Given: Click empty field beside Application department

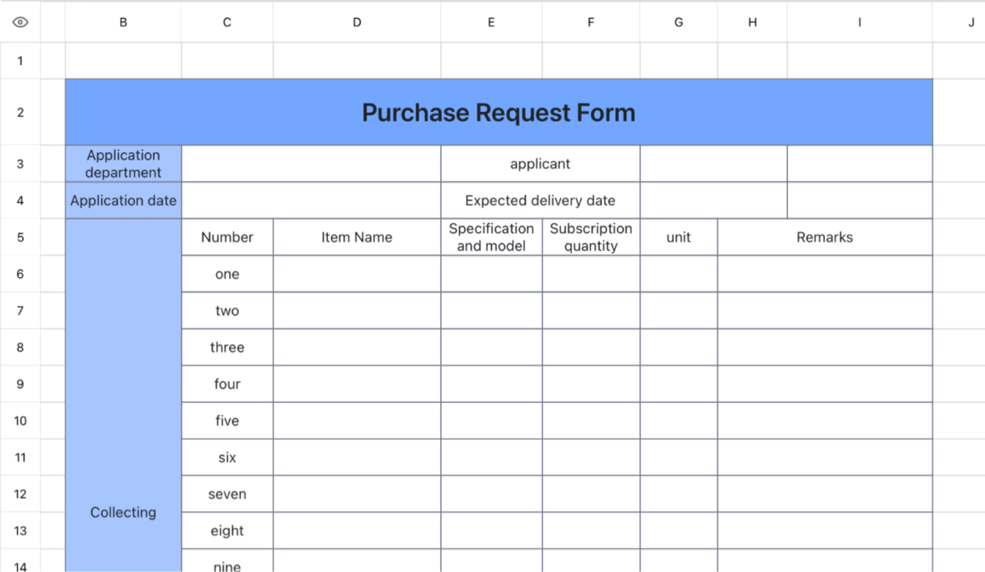Looking at the screenshot, I should pyautogui.click(x=311, y=164).
